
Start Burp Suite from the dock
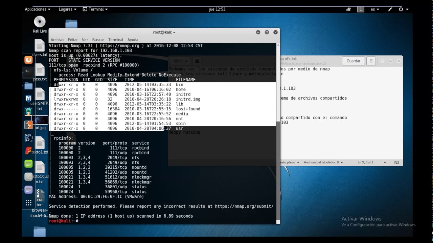coord(28,125)
